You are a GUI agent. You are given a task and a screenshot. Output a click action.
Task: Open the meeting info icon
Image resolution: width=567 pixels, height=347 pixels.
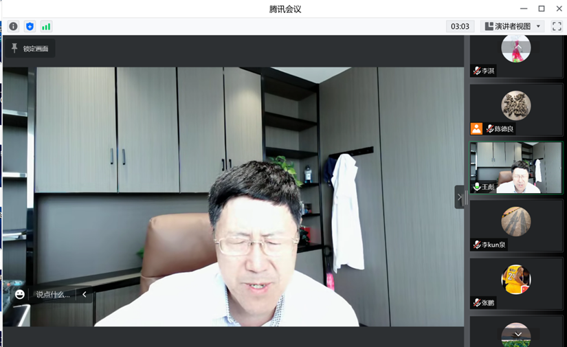pyautogui.click(x=13, y=27)
